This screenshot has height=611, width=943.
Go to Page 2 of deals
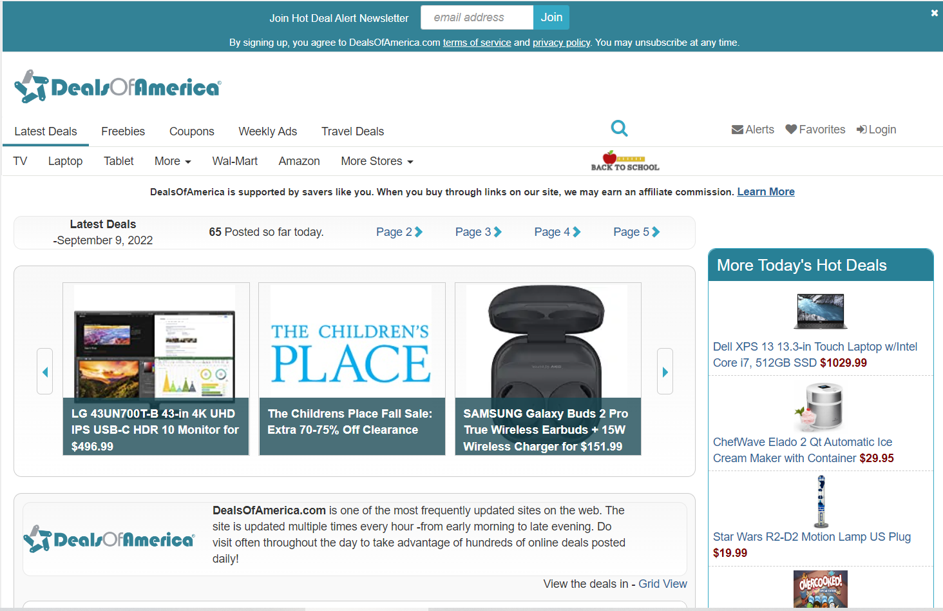[399, 232]
